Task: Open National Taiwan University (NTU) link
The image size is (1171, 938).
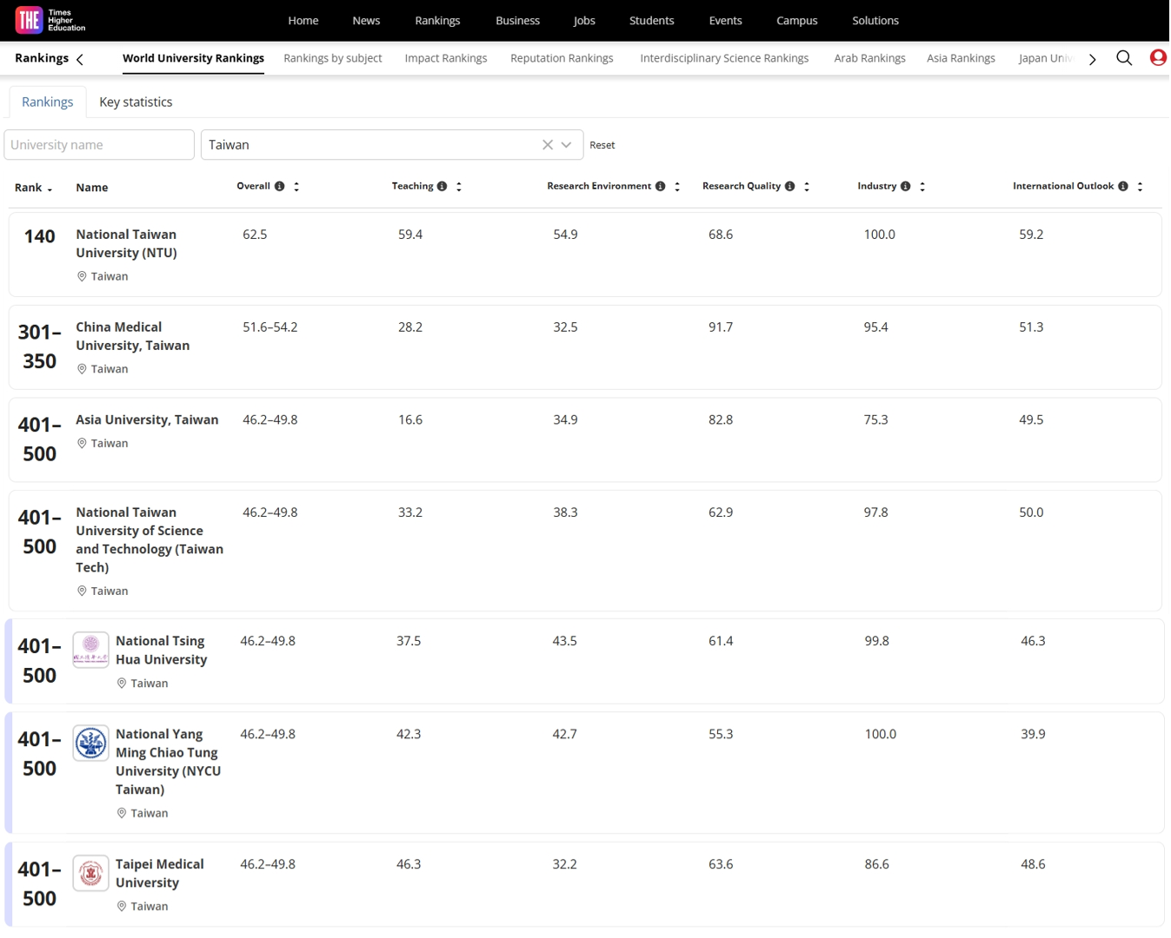Action: [x=126, y=243]
